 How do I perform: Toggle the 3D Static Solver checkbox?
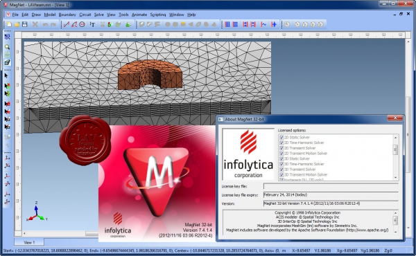[281, 159]
